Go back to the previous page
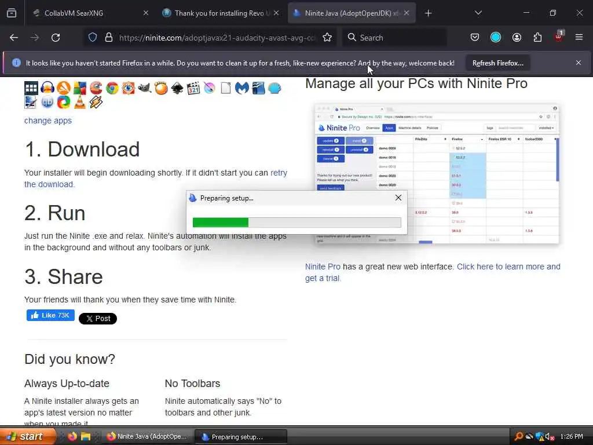The image size is (593, 445). coord(14,38)
